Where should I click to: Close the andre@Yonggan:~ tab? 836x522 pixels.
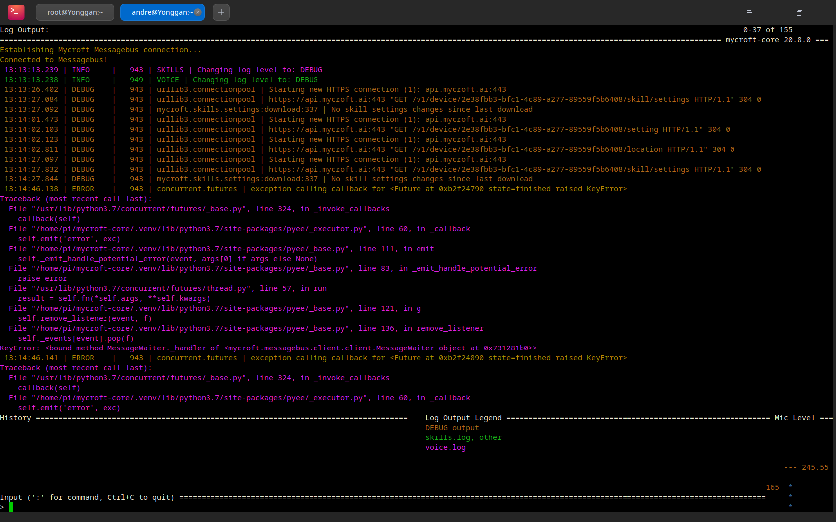(x=198, y=12)
